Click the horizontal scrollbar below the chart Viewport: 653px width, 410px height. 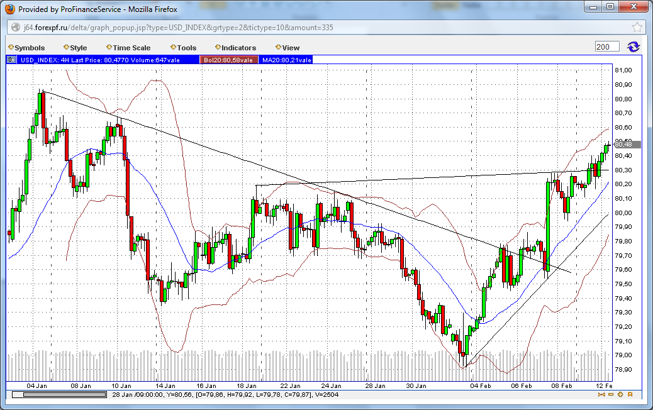click(x=59, y=395)
